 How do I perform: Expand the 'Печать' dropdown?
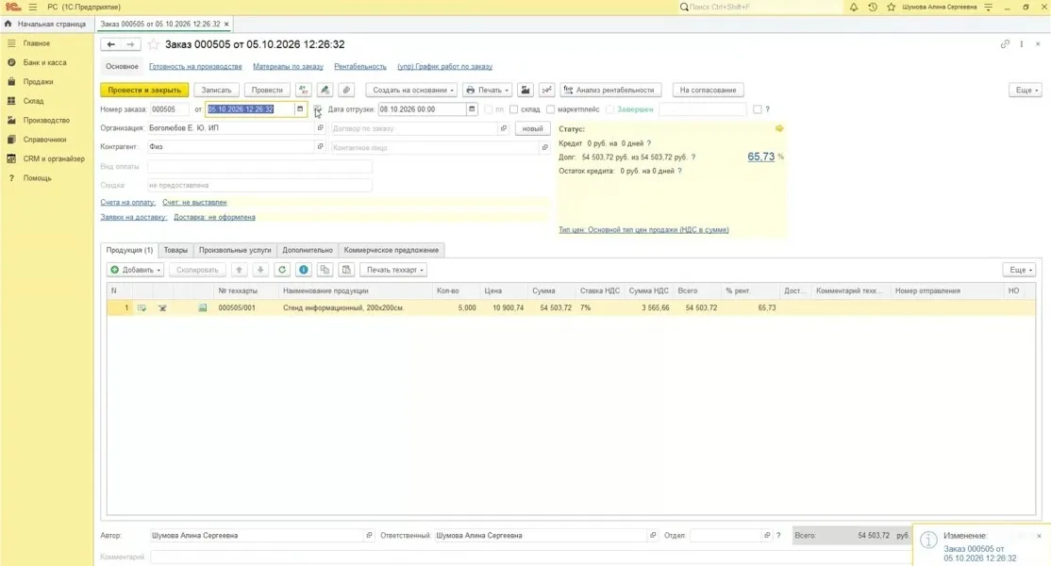click(488, 90)
